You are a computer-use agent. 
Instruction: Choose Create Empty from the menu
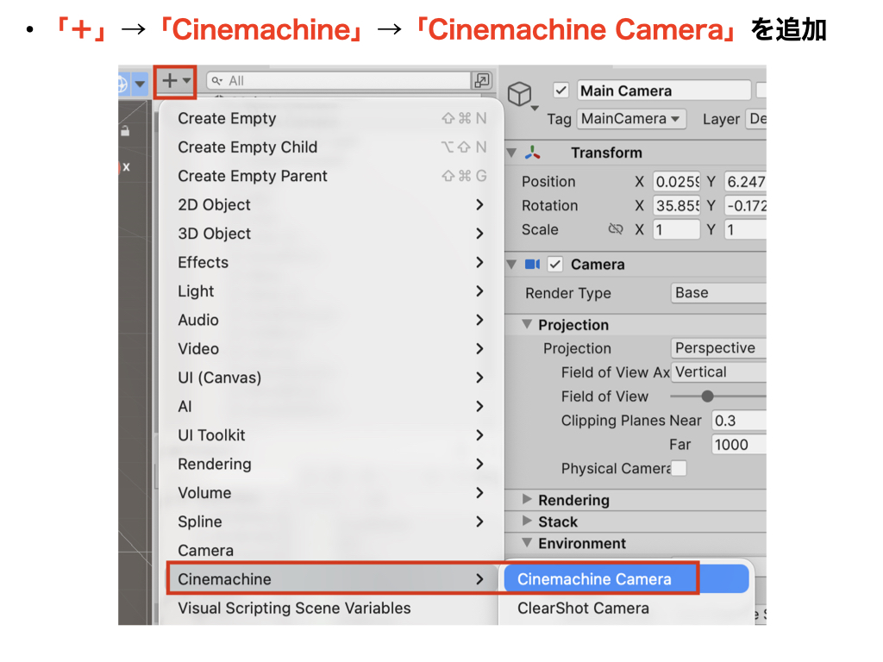pos(227,119)
